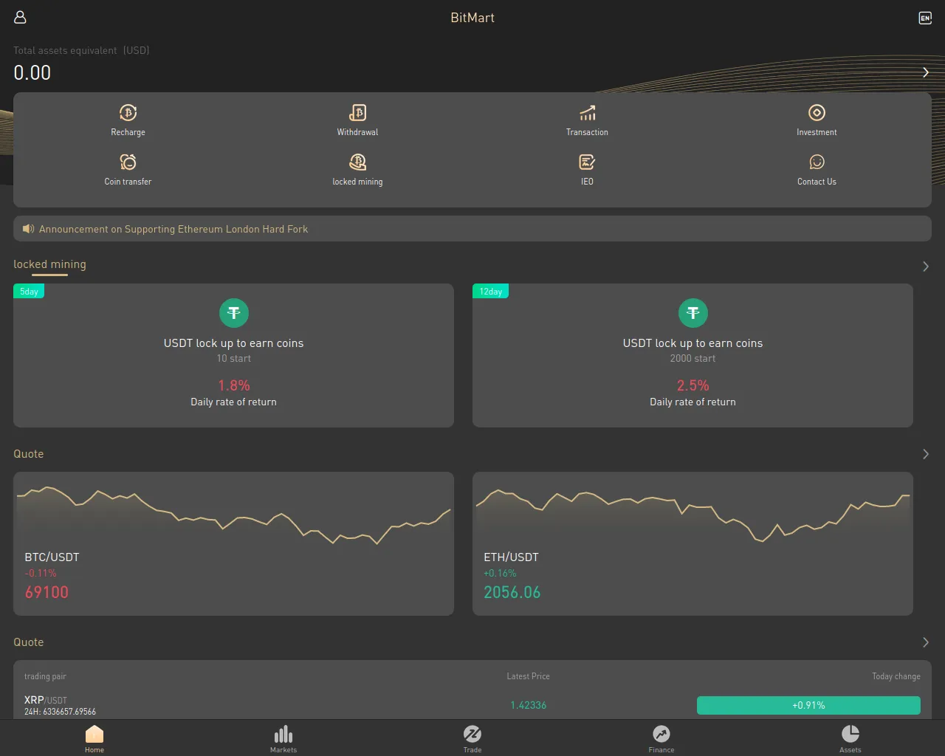Expand total assets details arrow
Viewport: 945px width, 756px height.
click(926, 72)
